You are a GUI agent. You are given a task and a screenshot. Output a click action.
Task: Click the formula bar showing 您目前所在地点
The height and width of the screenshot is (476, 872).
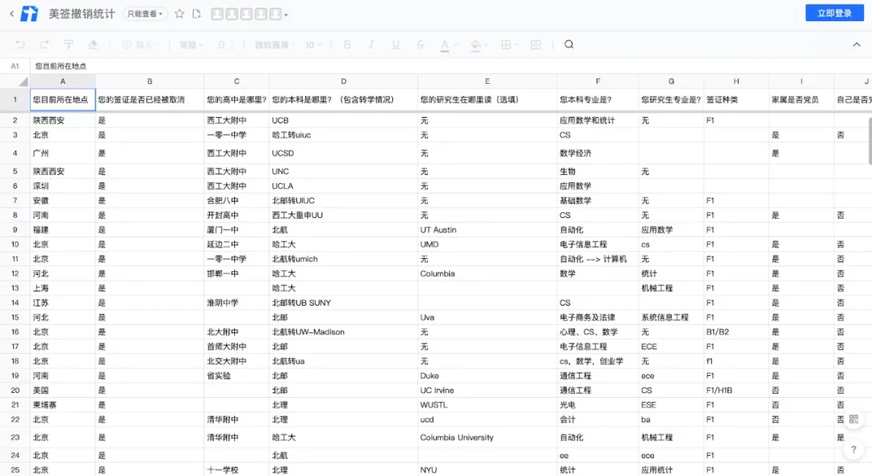(x=451, y=65)
